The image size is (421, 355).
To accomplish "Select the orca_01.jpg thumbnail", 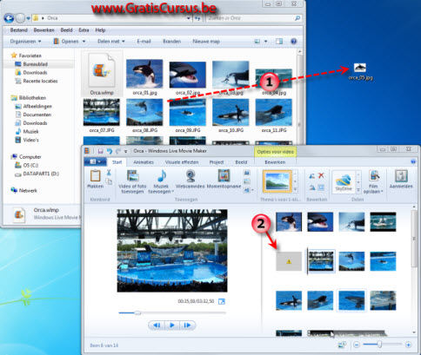I will (144, 74).
